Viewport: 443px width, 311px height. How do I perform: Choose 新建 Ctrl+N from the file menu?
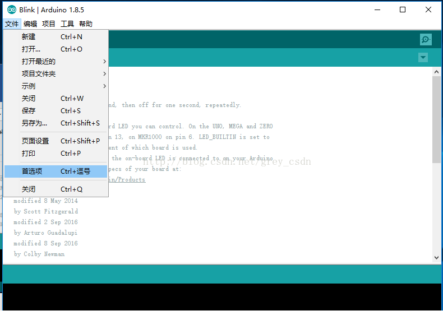(x=56, y=36)
